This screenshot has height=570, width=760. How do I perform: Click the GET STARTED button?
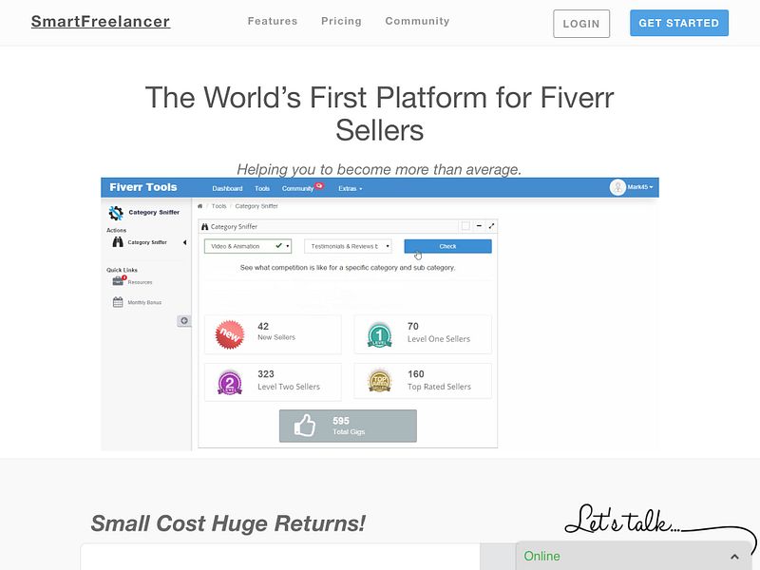[x=678, y=23]
